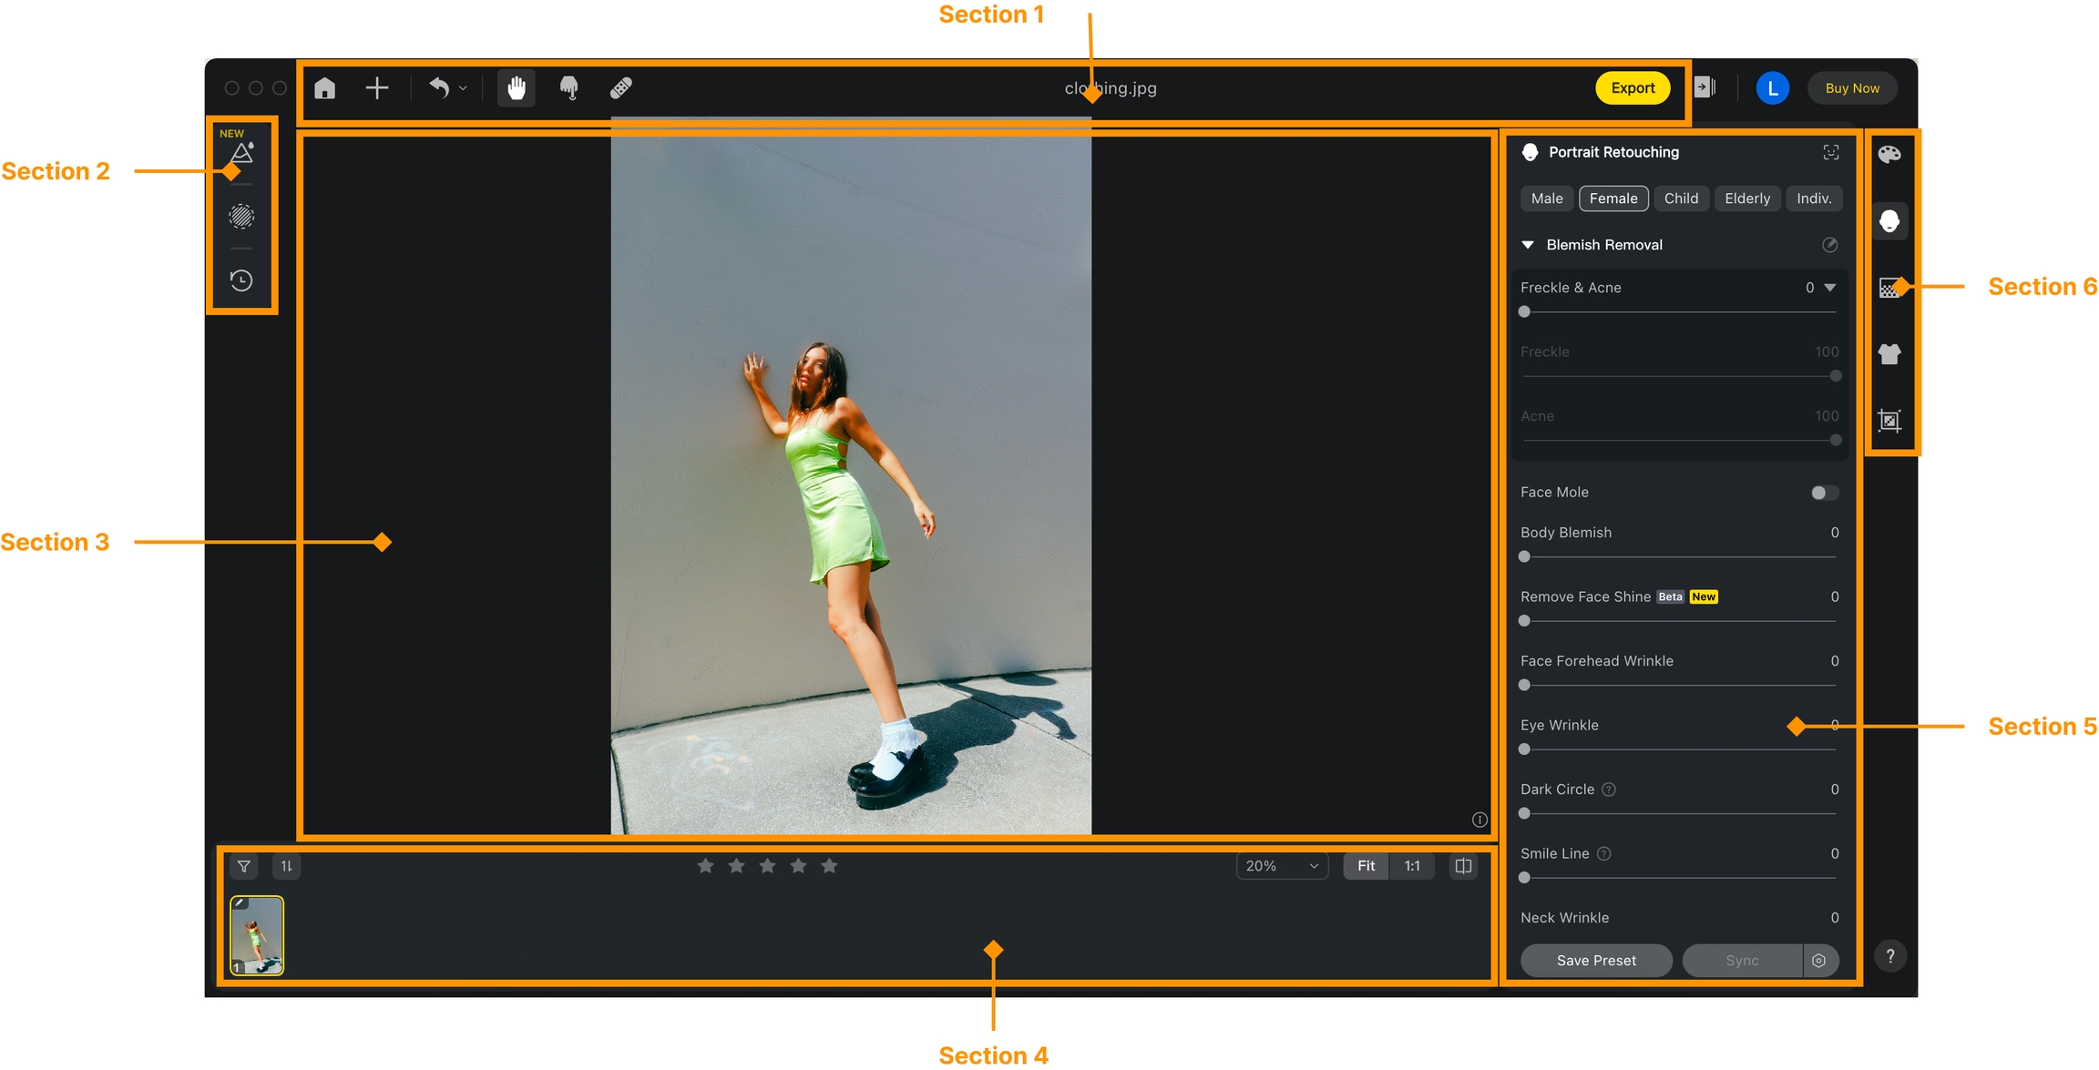2099x1070 pixels.
Task: Toggle Blemish Removal visibility circle icon
Action: pyautogui.click(x=1829, y=245)
